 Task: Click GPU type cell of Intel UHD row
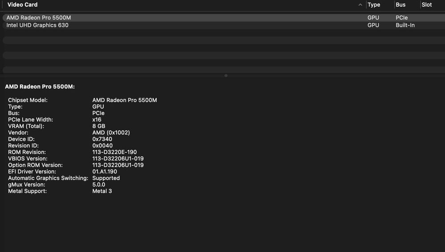(373, 25)
